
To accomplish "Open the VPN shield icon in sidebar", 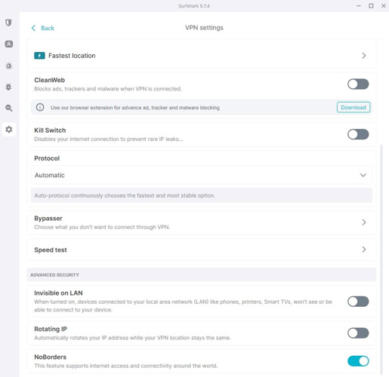I will [8, 23].
